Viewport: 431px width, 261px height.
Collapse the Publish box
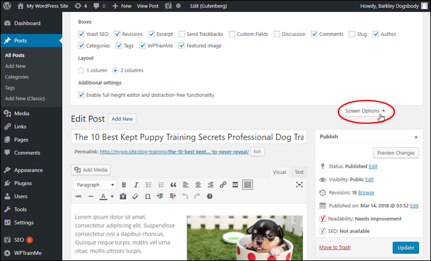[416, 137]
